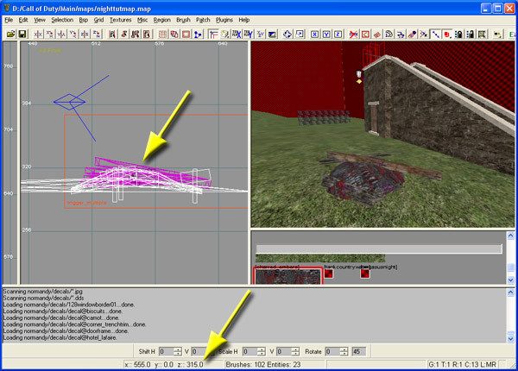Toggle the second padlock toolbar button
The width and height of the screenshot is (518, 371).
(x=471, y=34)
